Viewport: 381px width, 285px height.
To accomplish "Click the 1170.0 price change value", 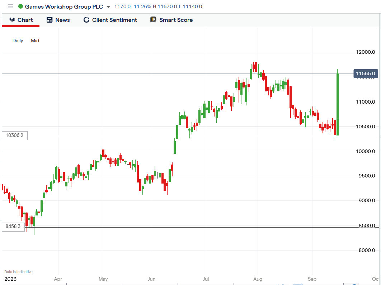I will click(x=122, y=6).
